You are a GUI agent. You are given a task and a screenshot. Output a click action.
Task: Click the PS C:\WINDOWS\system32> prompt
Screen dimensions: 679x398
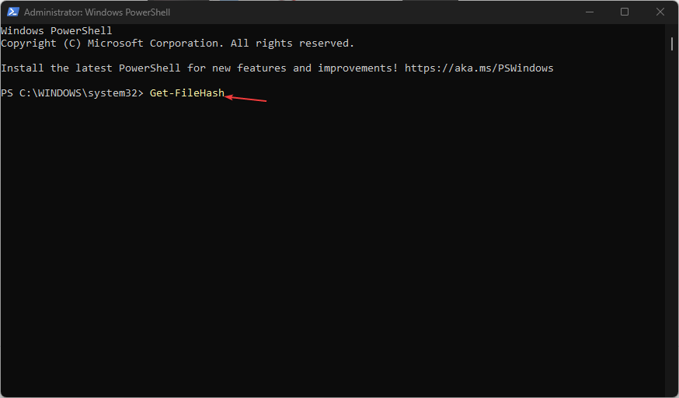click(x=72, y=93)
